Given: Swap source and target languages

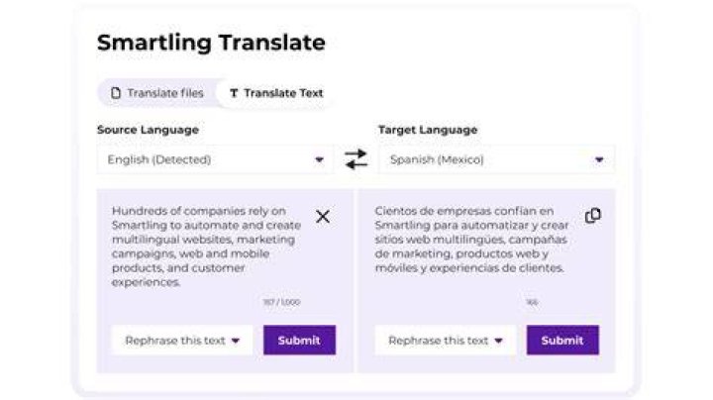Looking at the screenshot, I should (356, 159).
